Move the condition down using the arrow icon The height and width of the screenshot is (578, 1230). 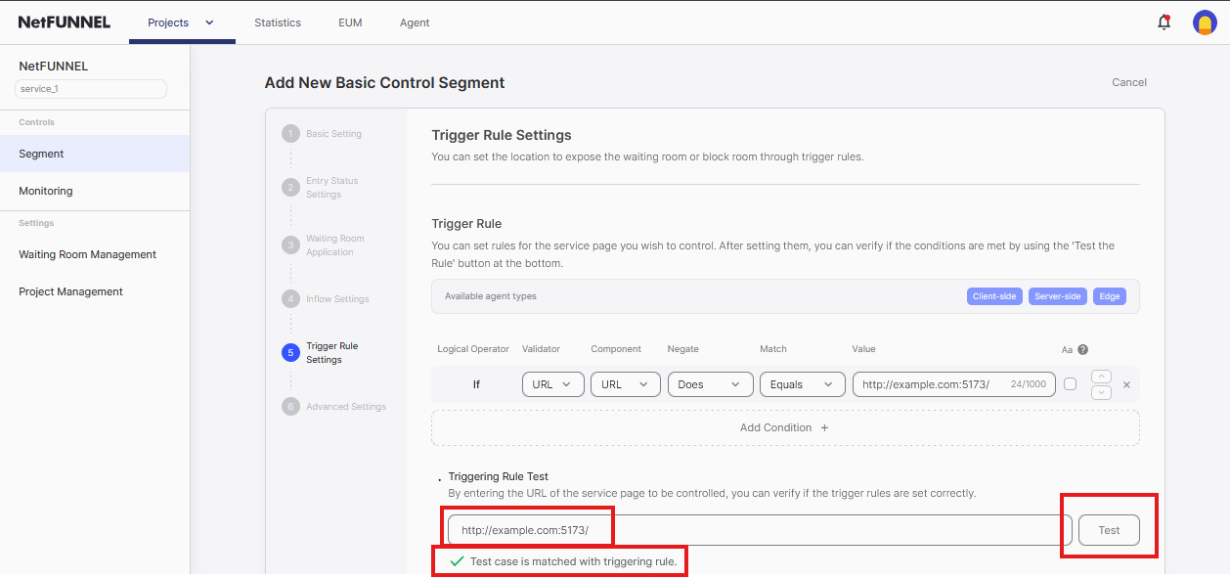pos(1100,392)
